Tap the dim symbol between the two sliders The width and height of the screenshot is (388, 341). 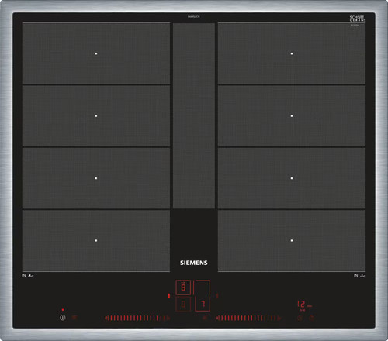coord(204,318)
